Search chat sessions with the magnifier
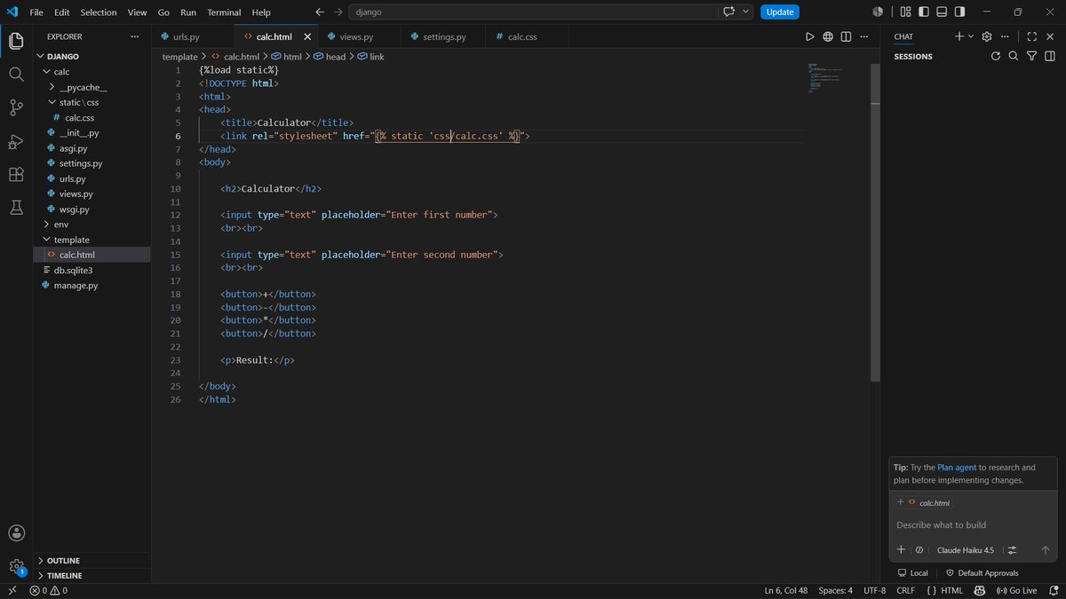 [1014, 56]
